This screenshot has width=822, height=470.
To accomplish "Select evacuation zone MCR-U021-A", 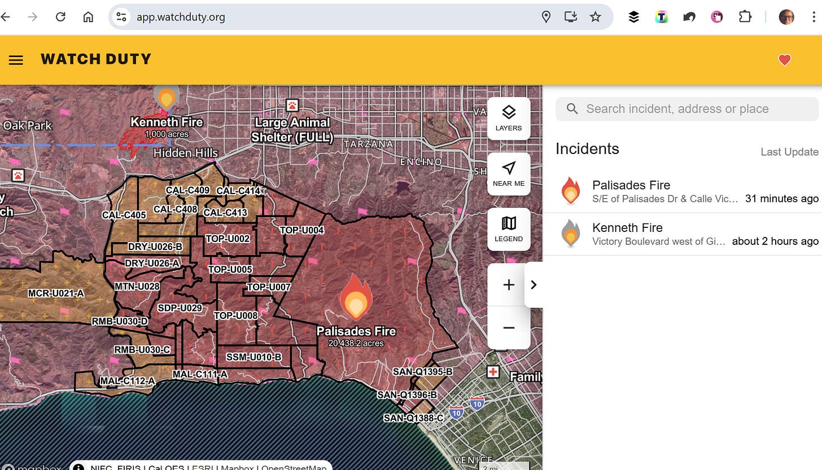I will click(x=56, y=293).
